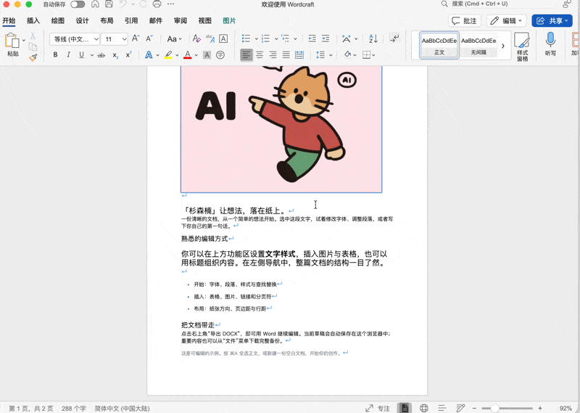Click the print icon in title bar
580x413 pixels.
coord(157,4)
